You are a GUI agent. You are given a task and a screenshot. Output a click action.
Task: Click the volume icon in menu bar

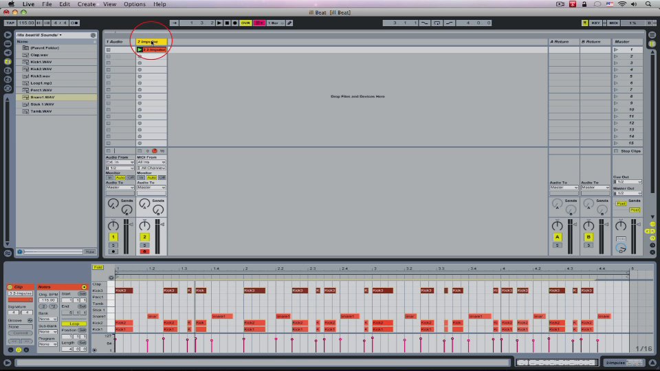(x=634, y=4)
